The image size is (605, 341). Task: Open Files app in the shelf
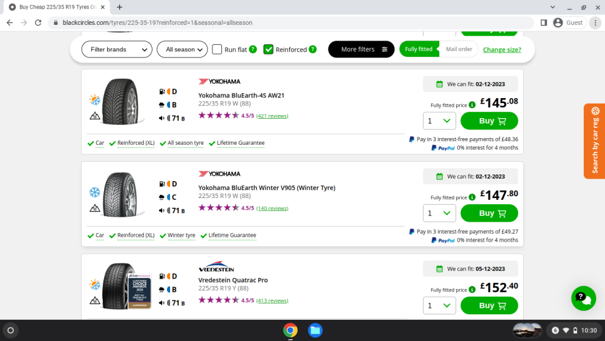tap(315, 330)
